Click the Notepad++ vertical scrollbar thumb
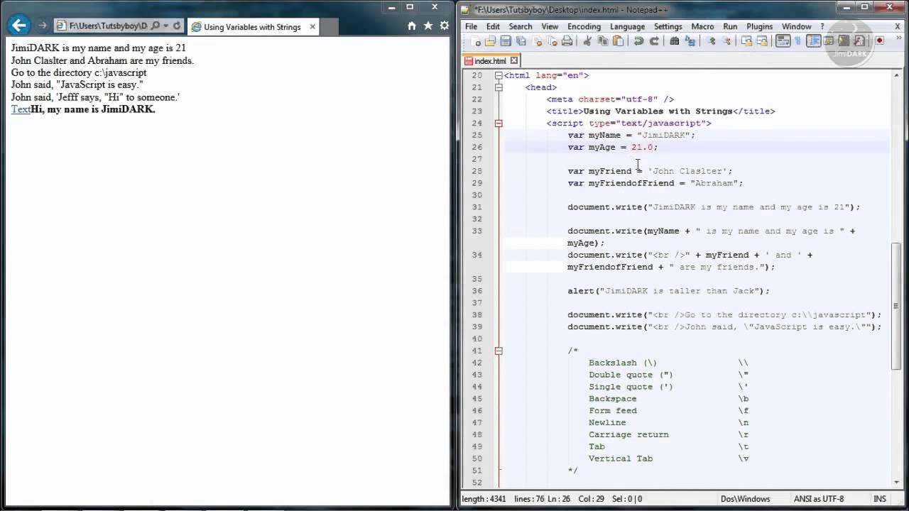The height and width of the screenshot is (511, 909). pyautogui.click(x=896, y=305)
